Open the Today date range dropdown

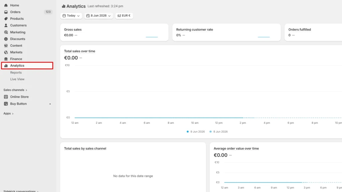coord(71,16)
